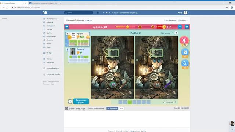The image size is (235, 132).
Task: Open the current track title in header
Action: tap(125, 13)
